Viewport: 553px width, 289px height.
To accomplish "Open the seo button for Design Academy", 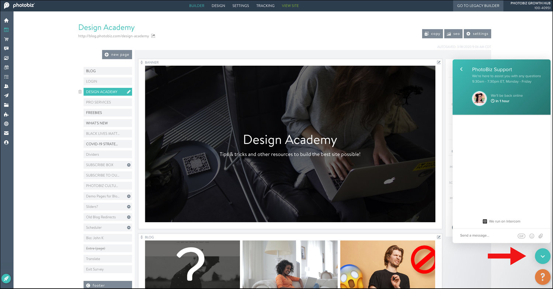I will coord(453,34).
